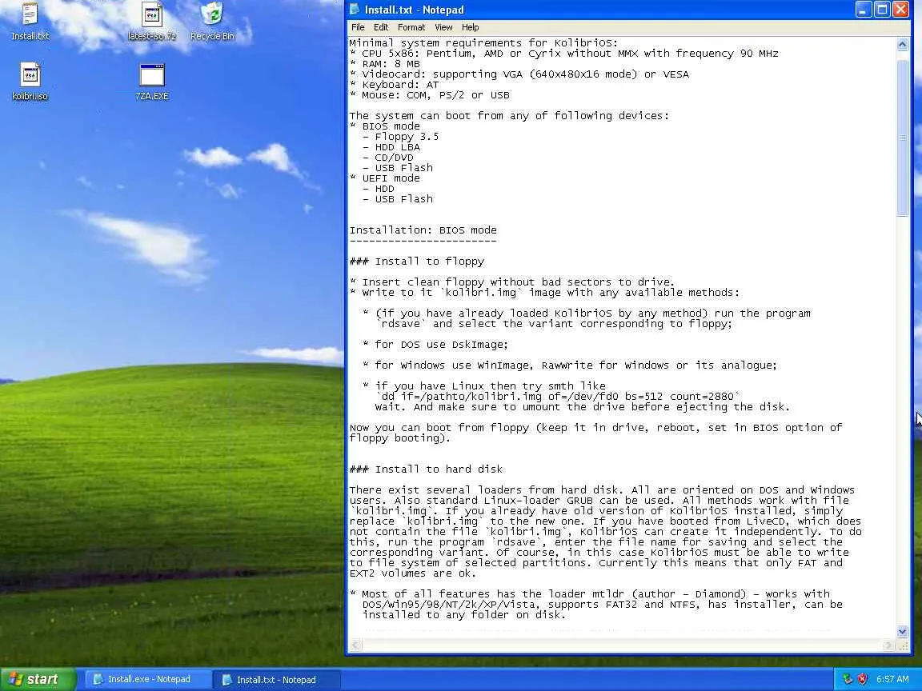Screen dimensions: 922x691
Task: Select the kolibri.iso desktop file icon
Action: tap(30, 82)
